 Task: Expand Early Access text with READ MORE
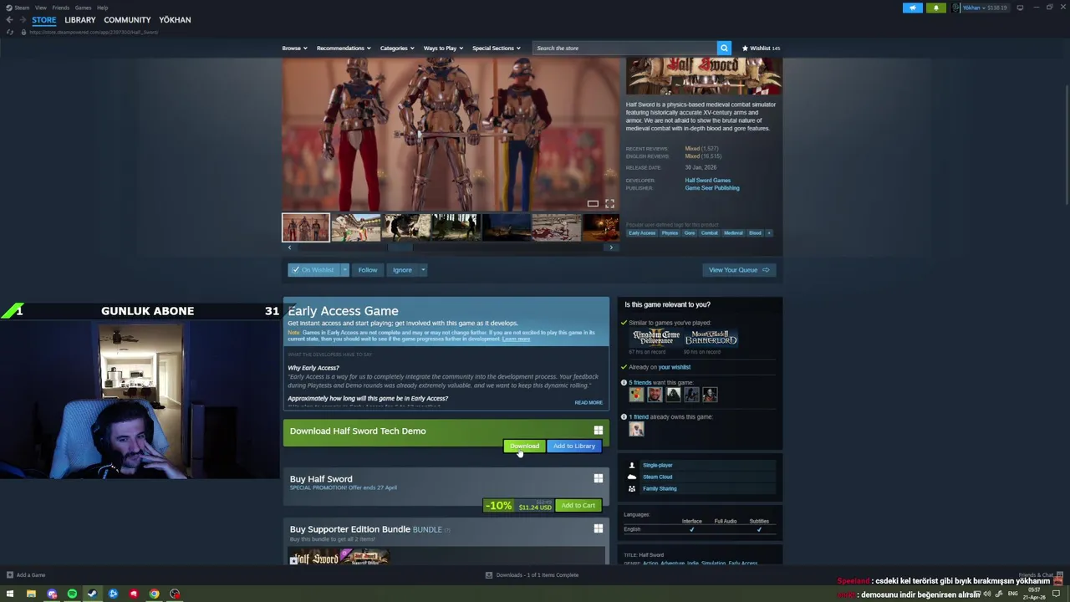[588, 402]
